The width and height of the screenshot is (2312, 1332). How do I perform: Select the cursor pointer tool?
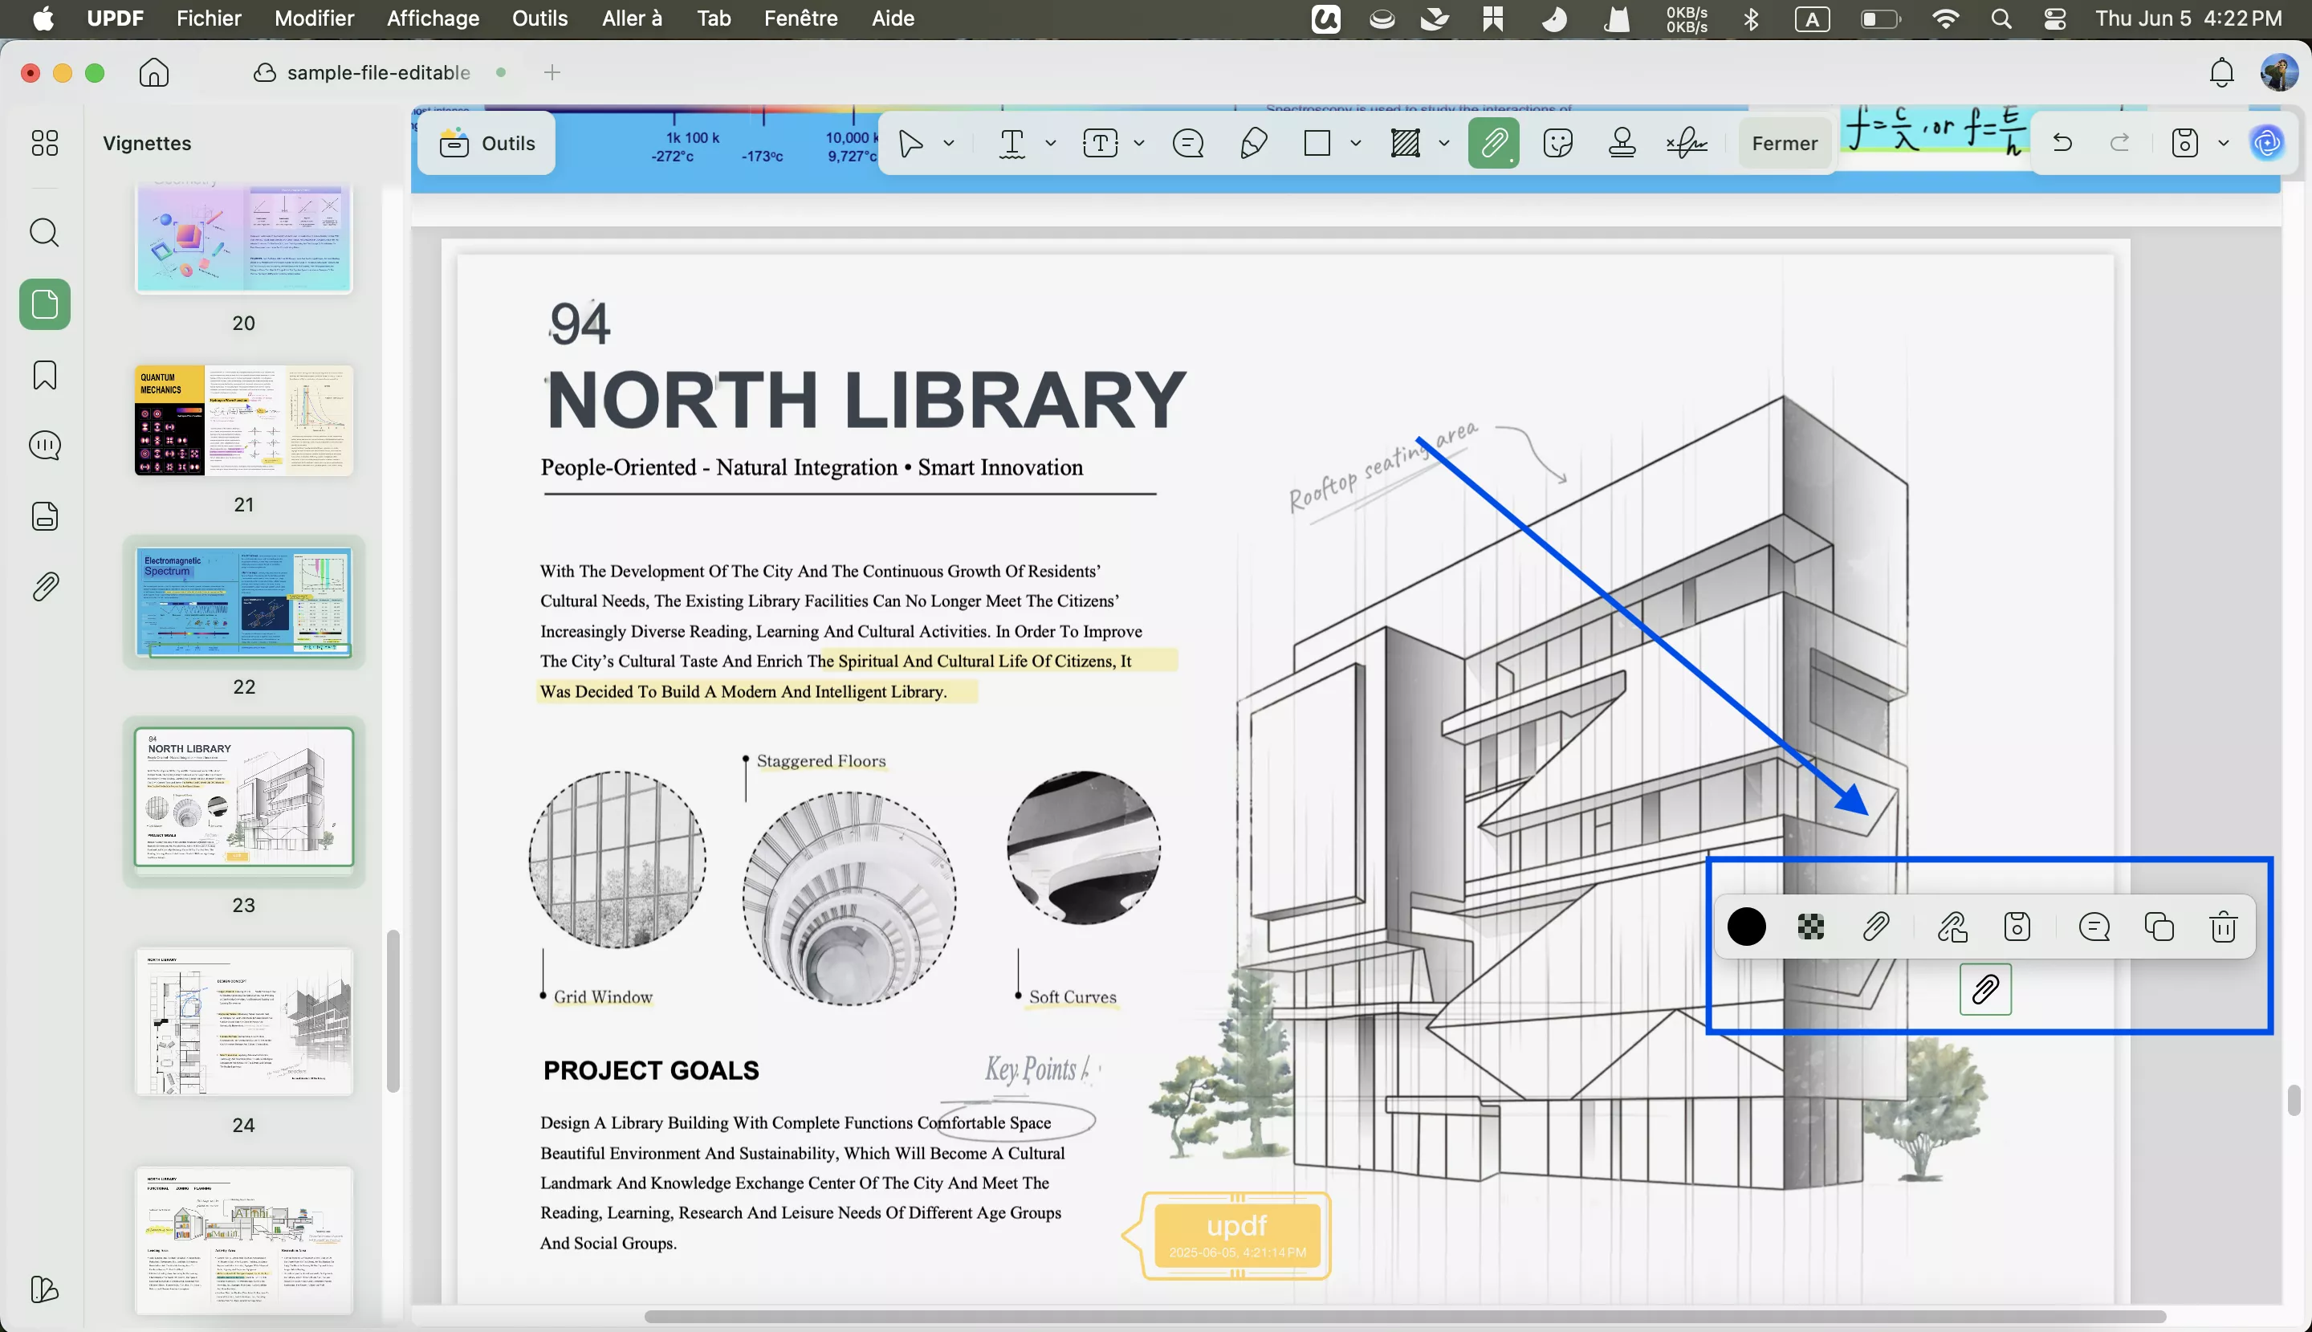pyautogui.click(x=910, y=144)
